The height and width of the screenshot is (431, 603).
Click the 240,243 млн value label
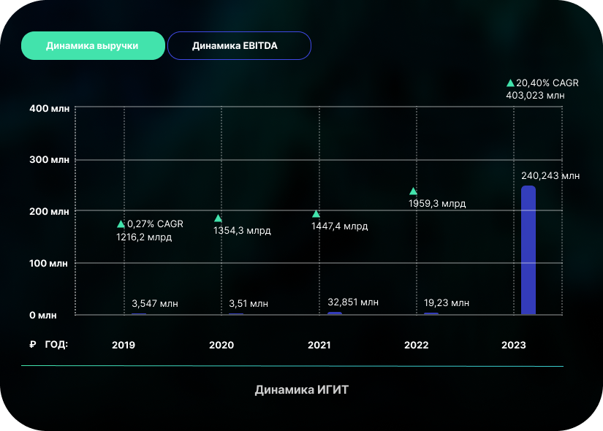point(550,175)
